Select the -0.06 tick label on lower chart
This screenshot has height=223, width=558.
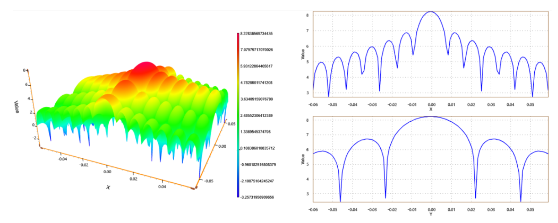point(313,210)
